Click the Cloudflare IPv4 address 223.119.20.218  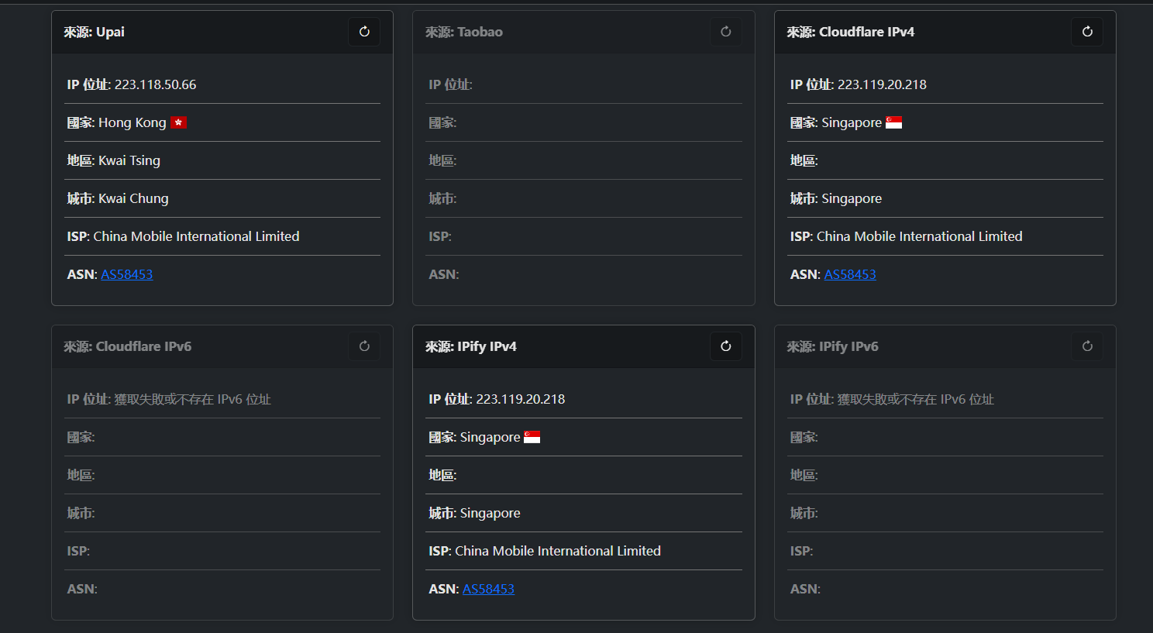tap(882, 84)
